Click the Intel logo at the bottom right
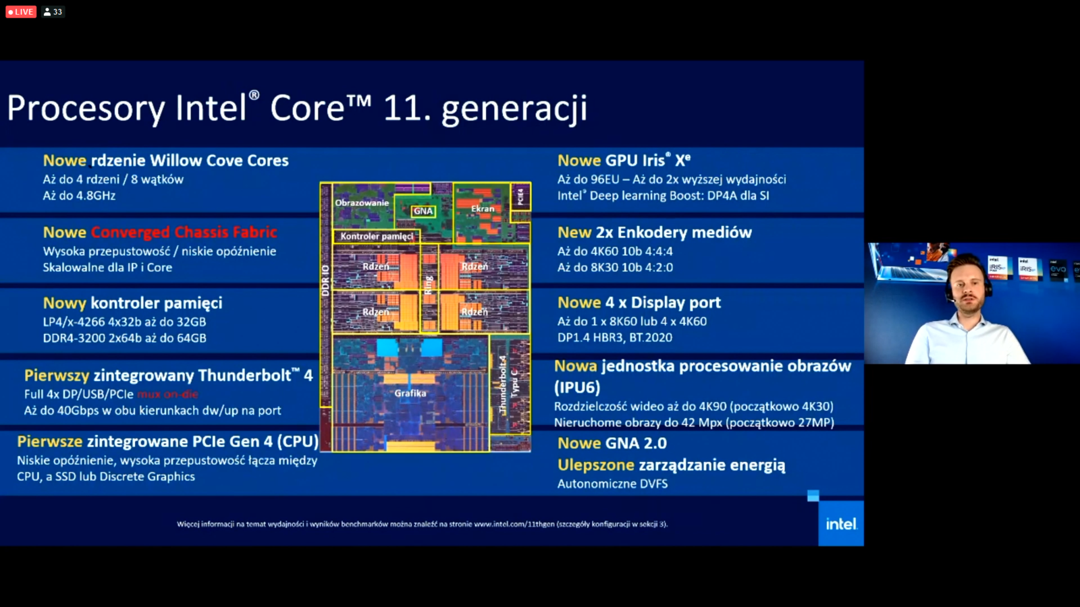 [840, 524]
